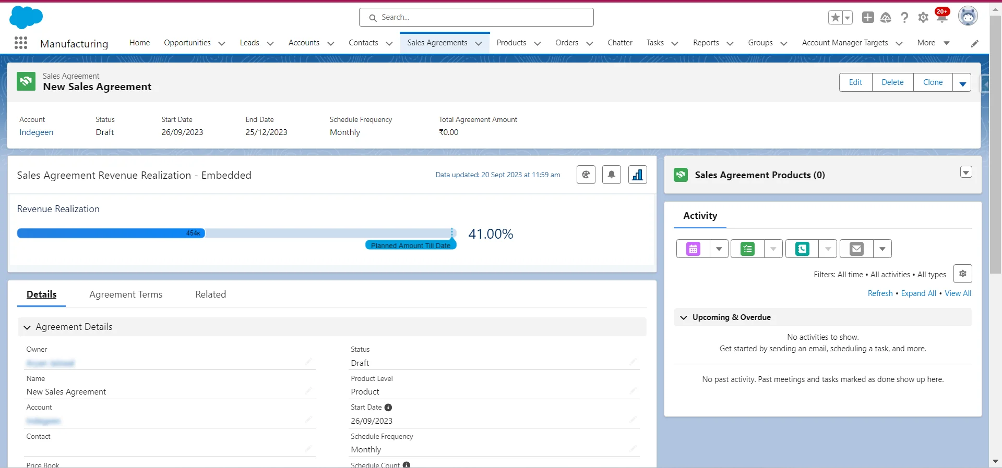The width and height of the screenshot is (1002, 468).
Task: Click the global create plus icon
Action: (x=868, y=18)
